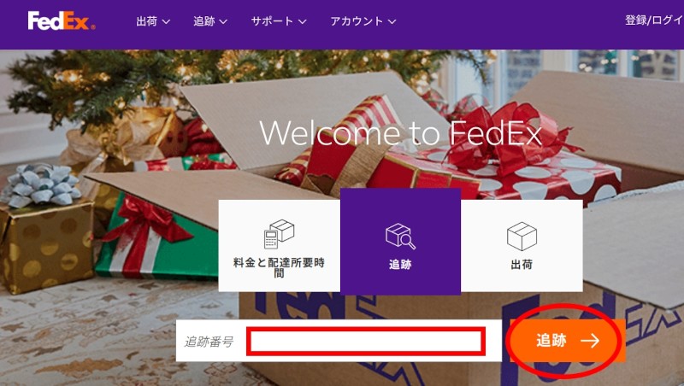Expand the アカウント dropdown chevron
This screenshot has height=386, width=684.
392,21
